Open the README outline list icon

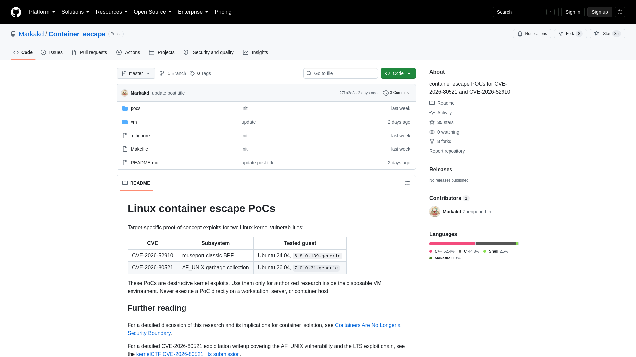point(407,183)
